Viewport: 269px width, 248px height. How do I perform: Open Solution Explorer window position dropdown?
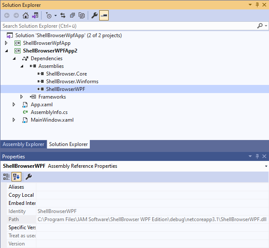coord(250,5)
